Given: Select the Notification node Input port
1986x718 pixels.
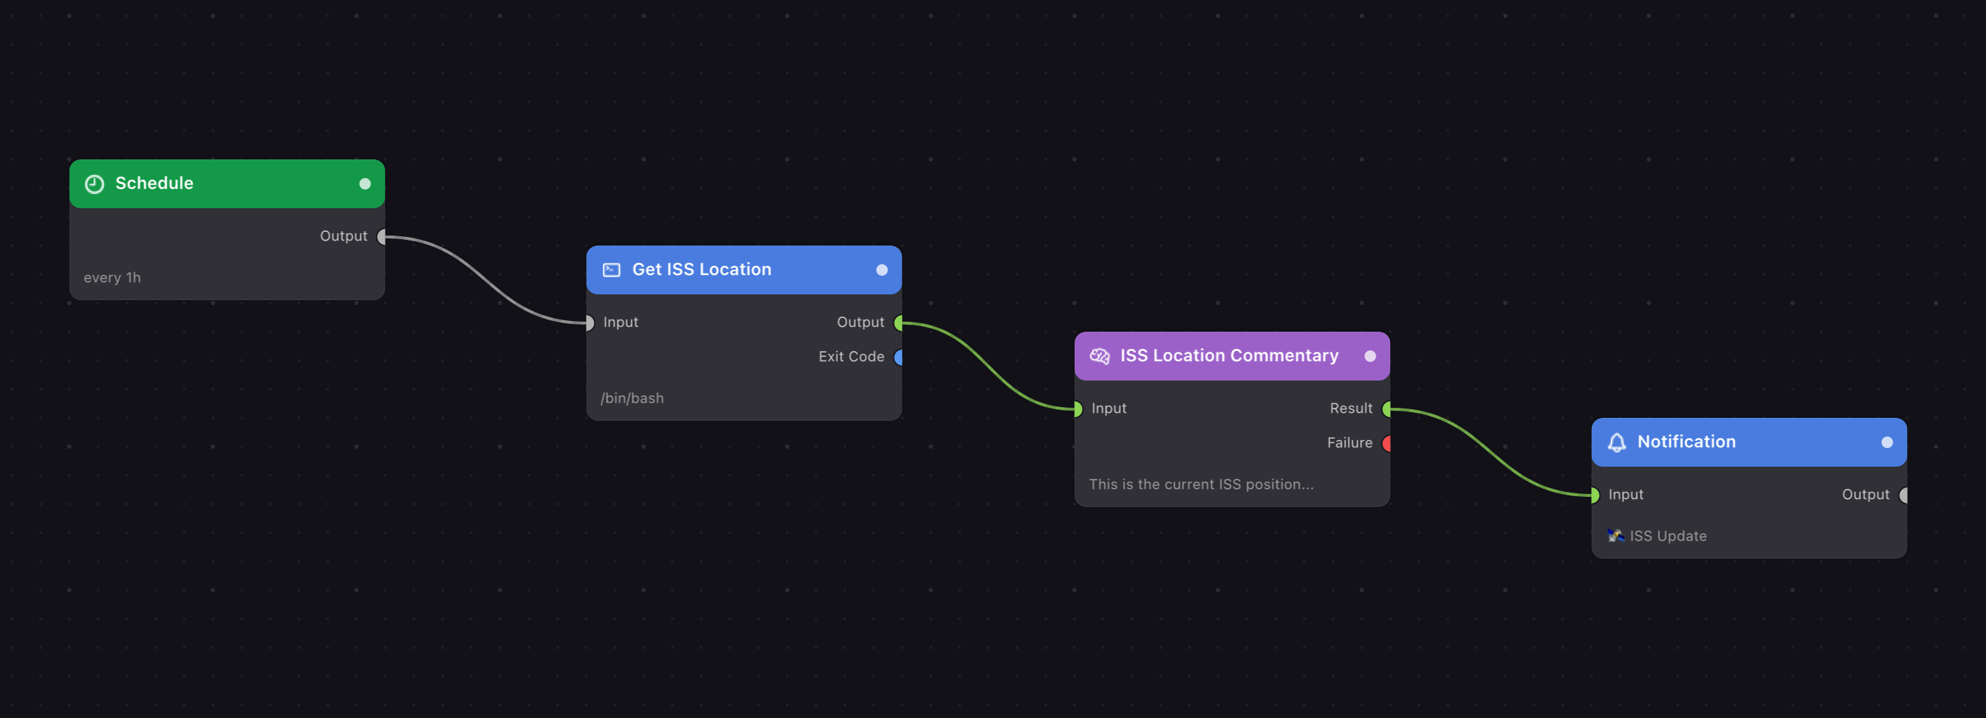Looking at the screenshot, I should (1595, 495).
